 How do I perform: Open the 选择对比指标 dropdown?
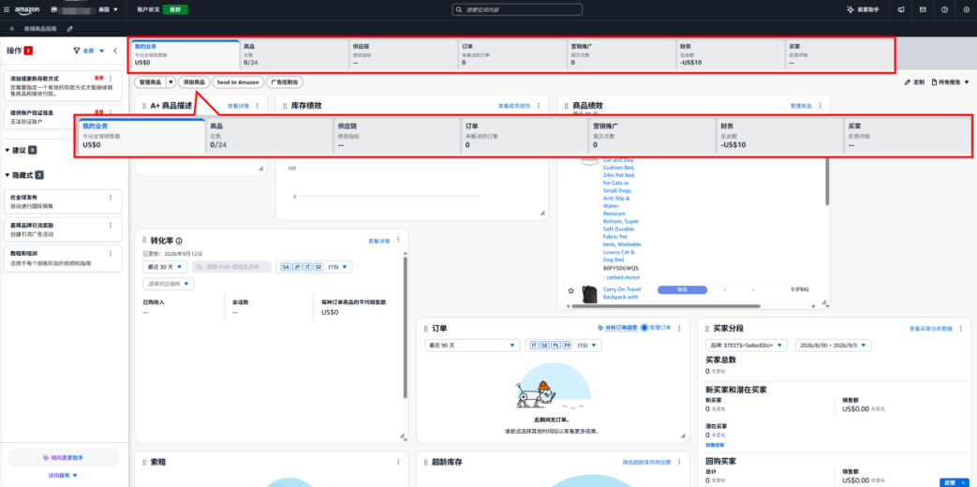(x=169, y=284)
